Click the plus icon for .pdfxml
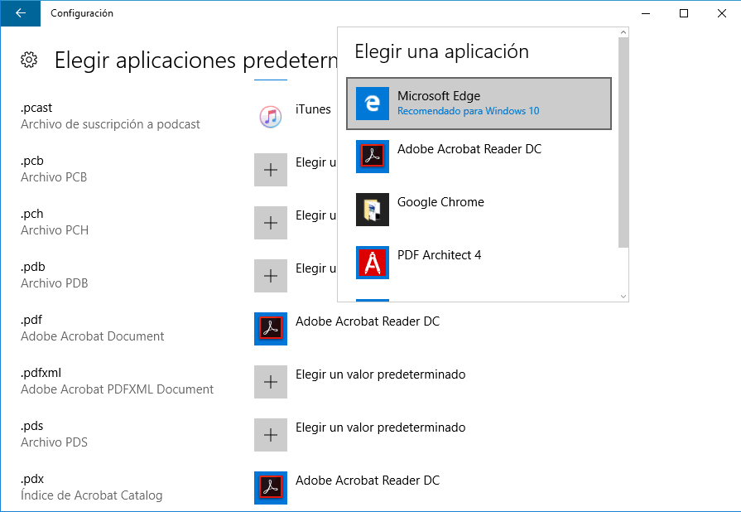 tap(271, 382)
